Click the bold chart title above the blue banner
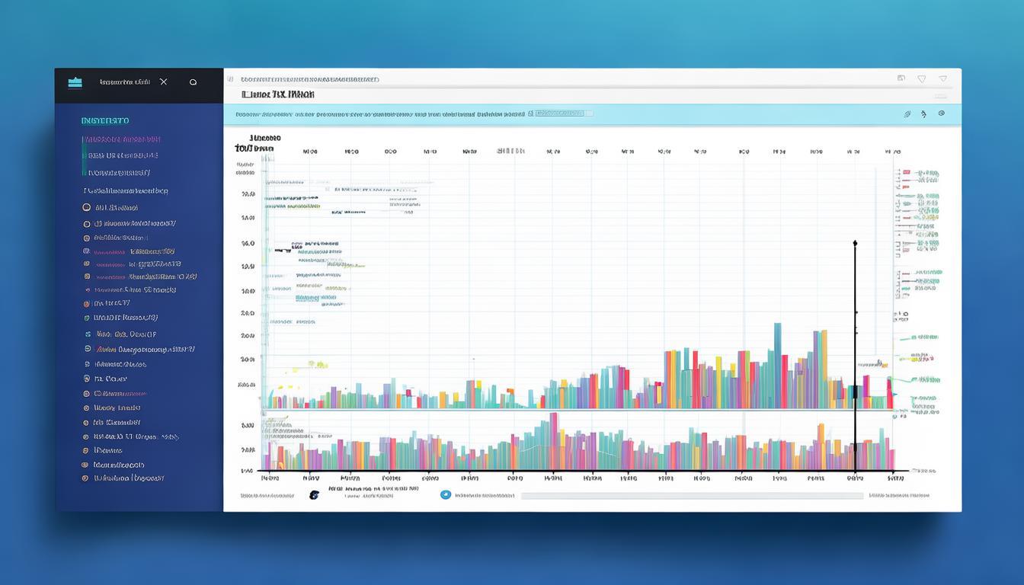 coord(277,95)
